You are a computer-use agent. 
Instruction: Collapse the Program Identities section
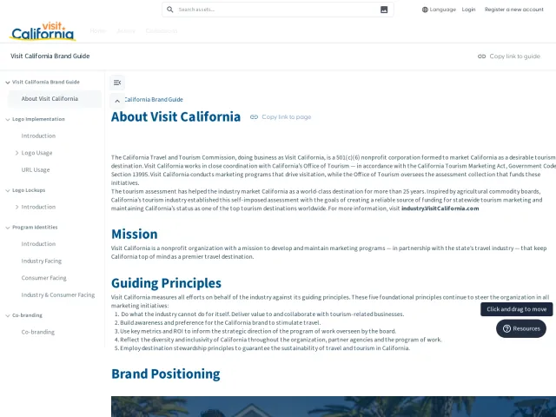coord(8,228)
